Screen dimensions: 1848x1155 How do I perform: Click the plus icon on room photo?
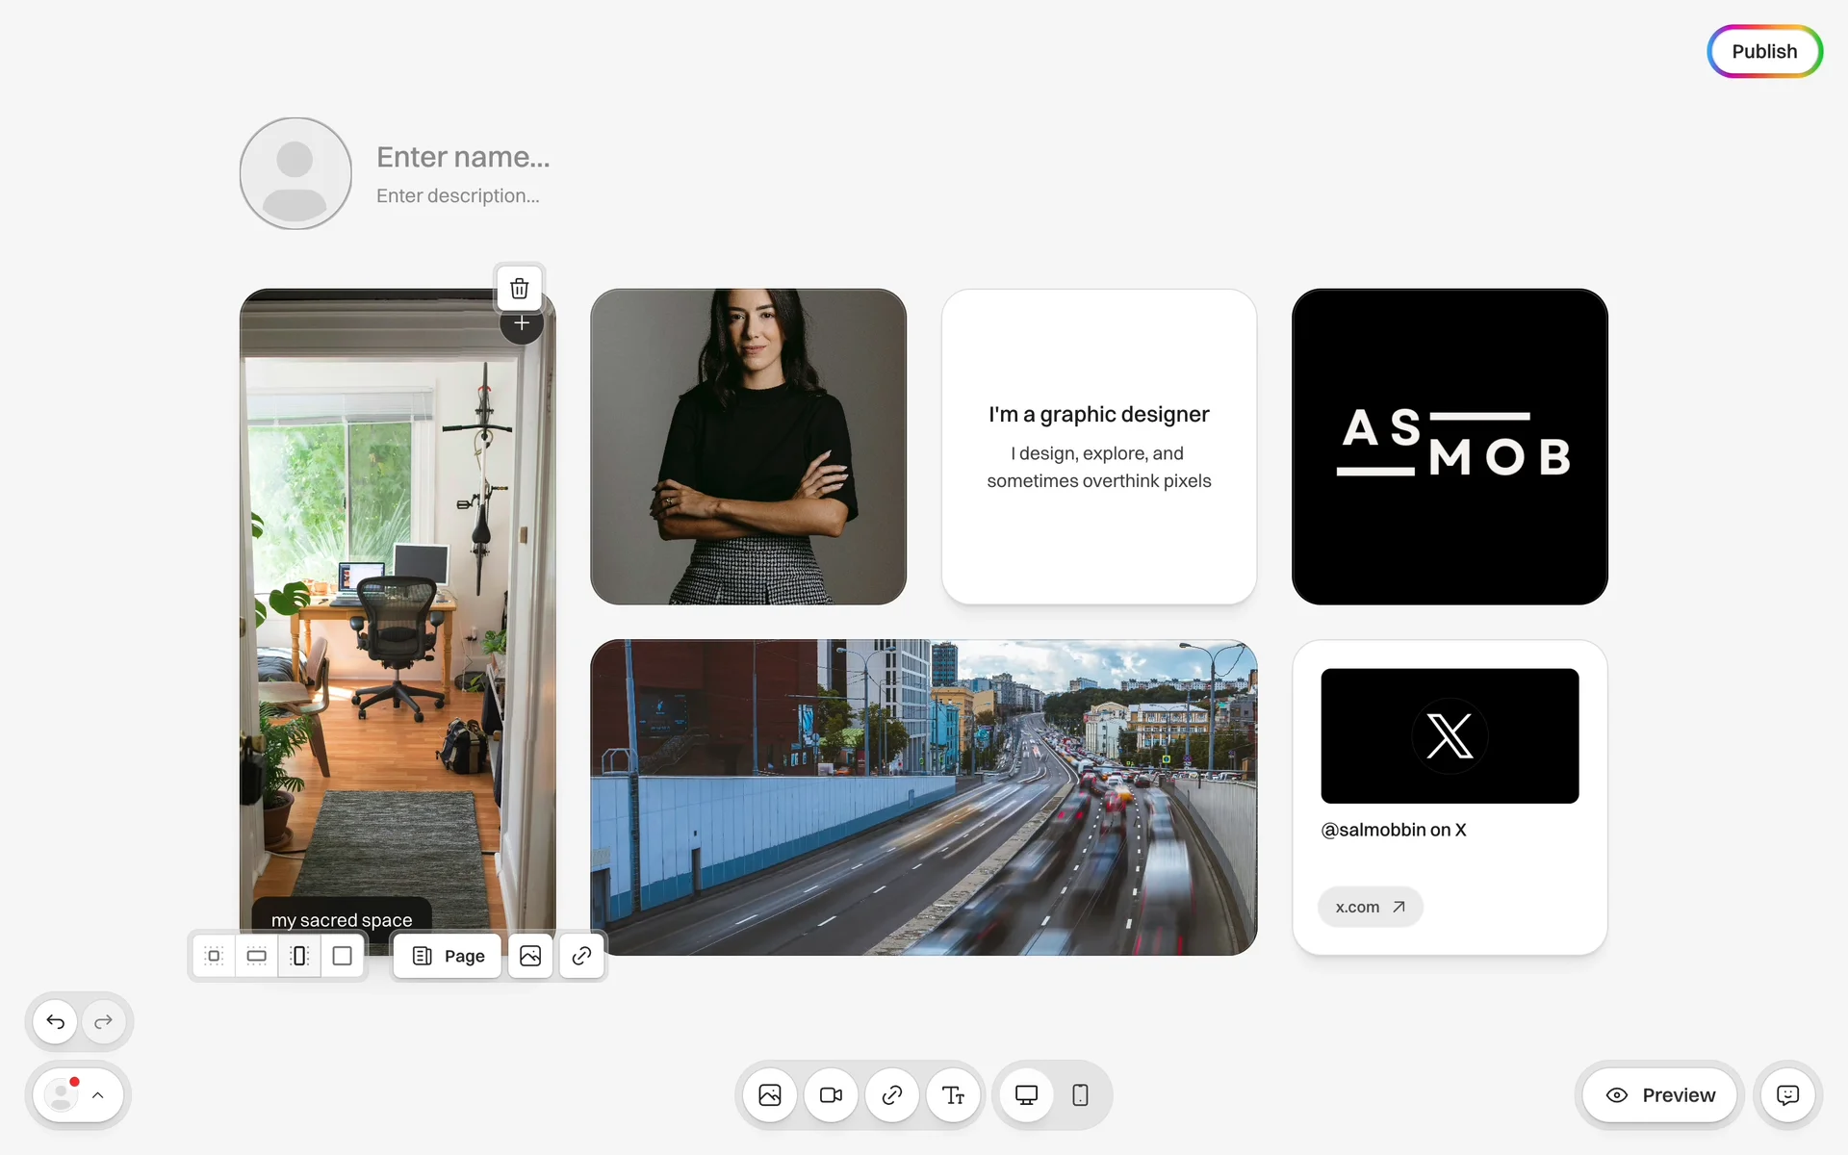[522, 323]
